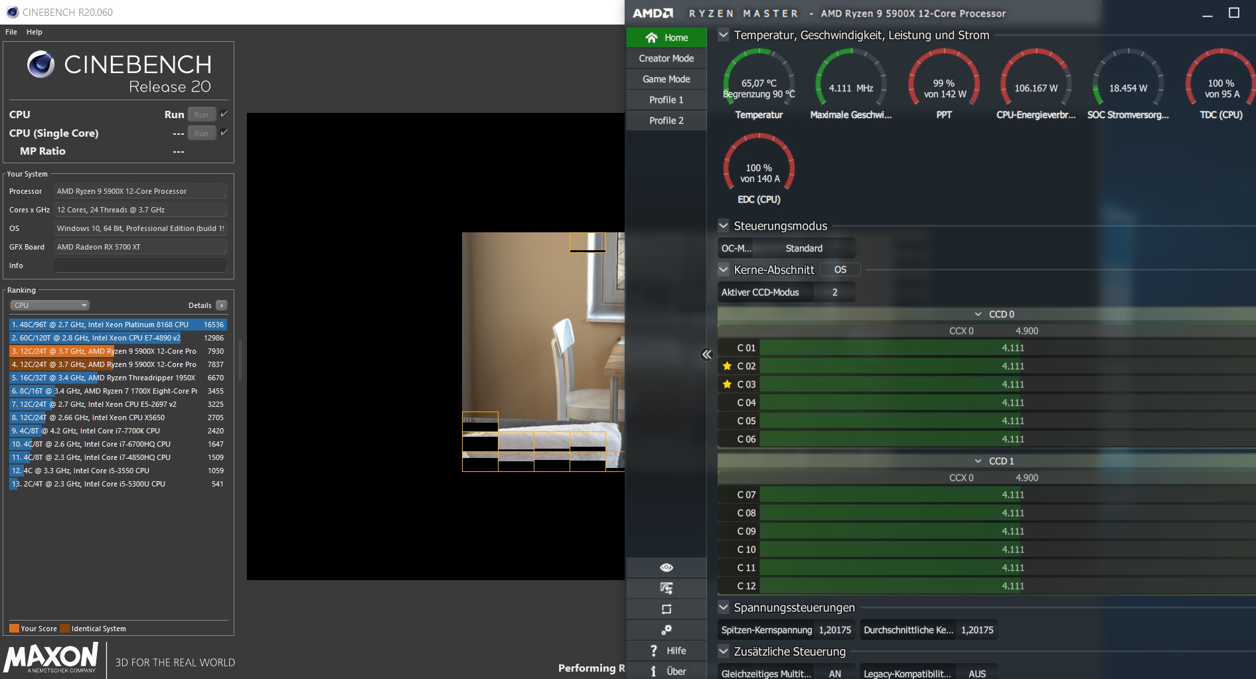Click the Standard control mode value

click(x=804, y=248)
